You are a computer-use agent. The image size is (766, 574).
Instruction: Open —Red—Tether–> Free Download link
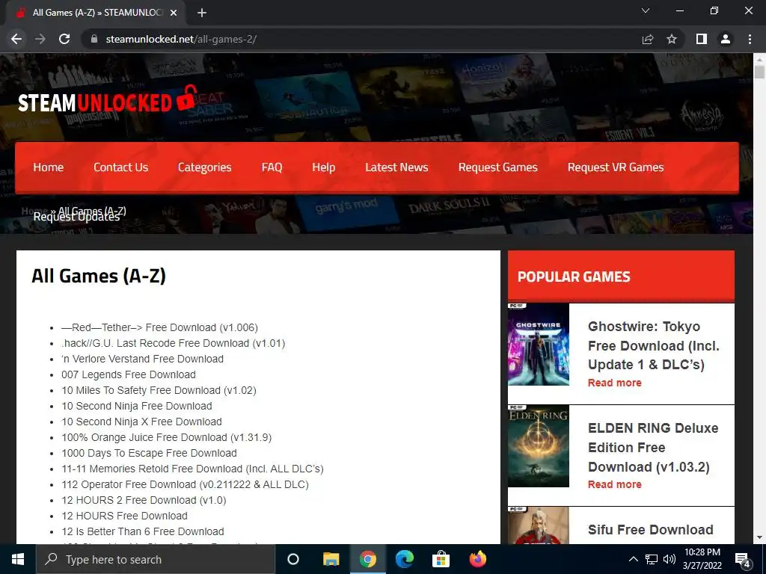(159, 327)
